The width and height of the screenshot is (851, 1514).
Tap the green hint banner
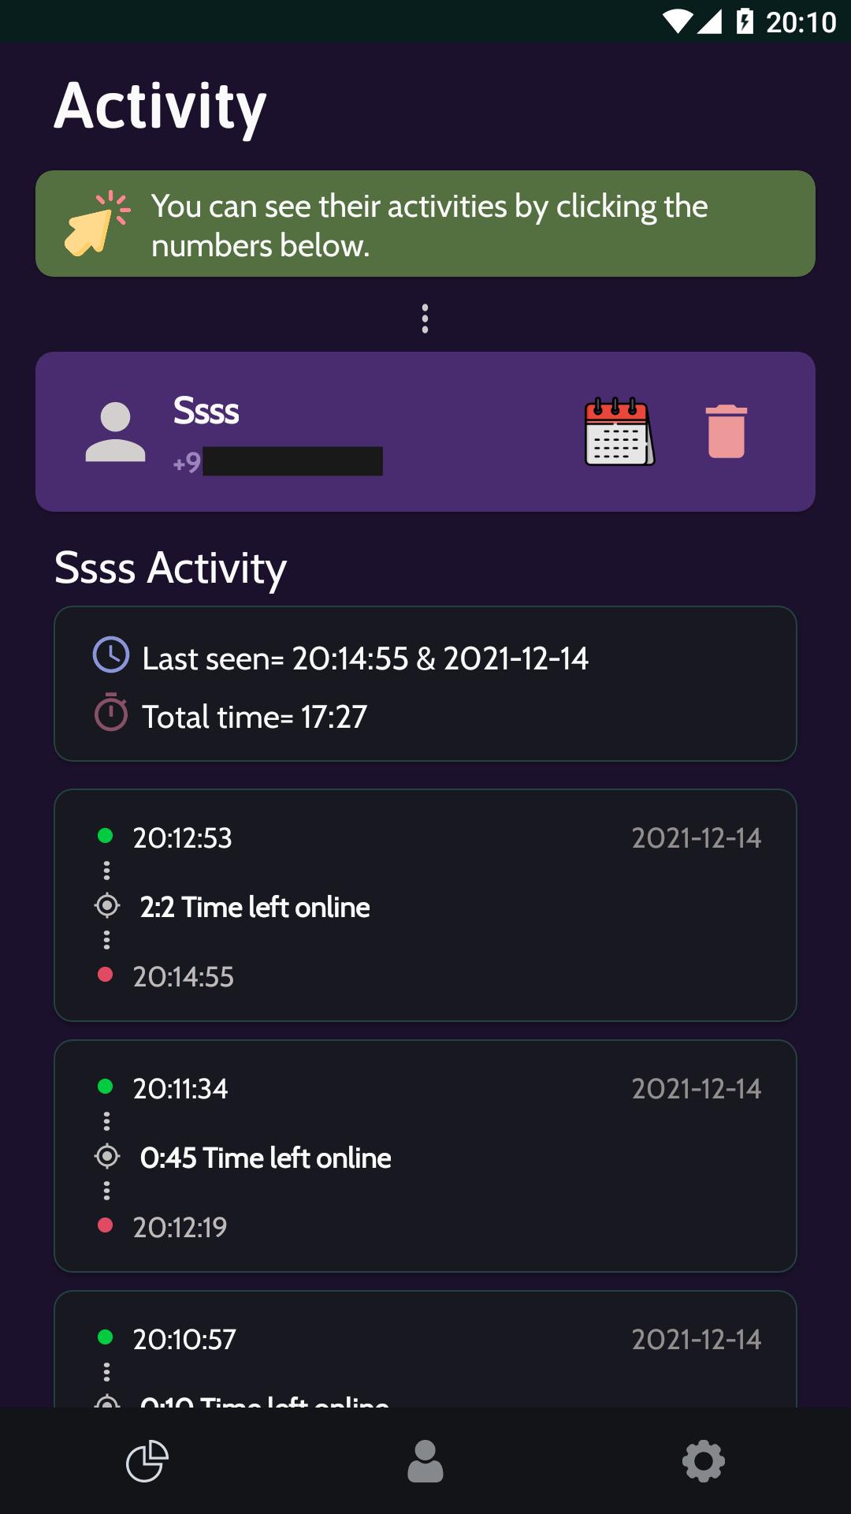425,224
